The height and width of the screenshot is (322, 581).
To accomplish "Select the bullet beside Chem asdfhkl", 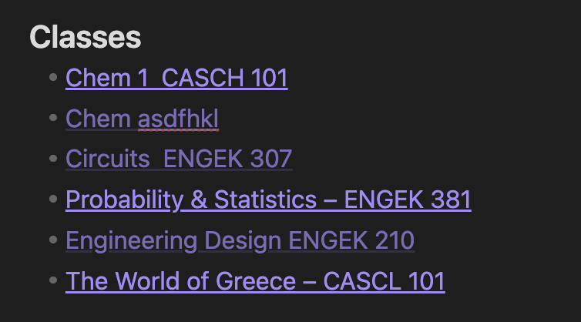I will pyautogui.click(x=53, y=118).
